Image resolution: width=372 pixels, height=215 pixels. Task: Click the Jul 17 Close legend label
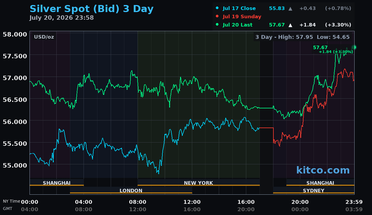[x=239, y=8]
